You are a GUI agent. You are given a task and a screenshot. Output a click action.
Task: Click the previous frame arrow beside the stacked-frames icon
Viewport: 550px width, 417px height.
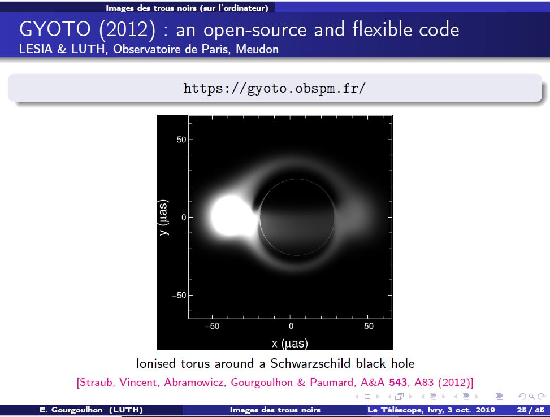[x=390, y=396]
